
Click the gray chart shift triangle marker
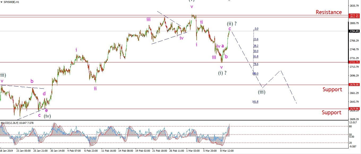pyautogui.click(x=229, y=1)
